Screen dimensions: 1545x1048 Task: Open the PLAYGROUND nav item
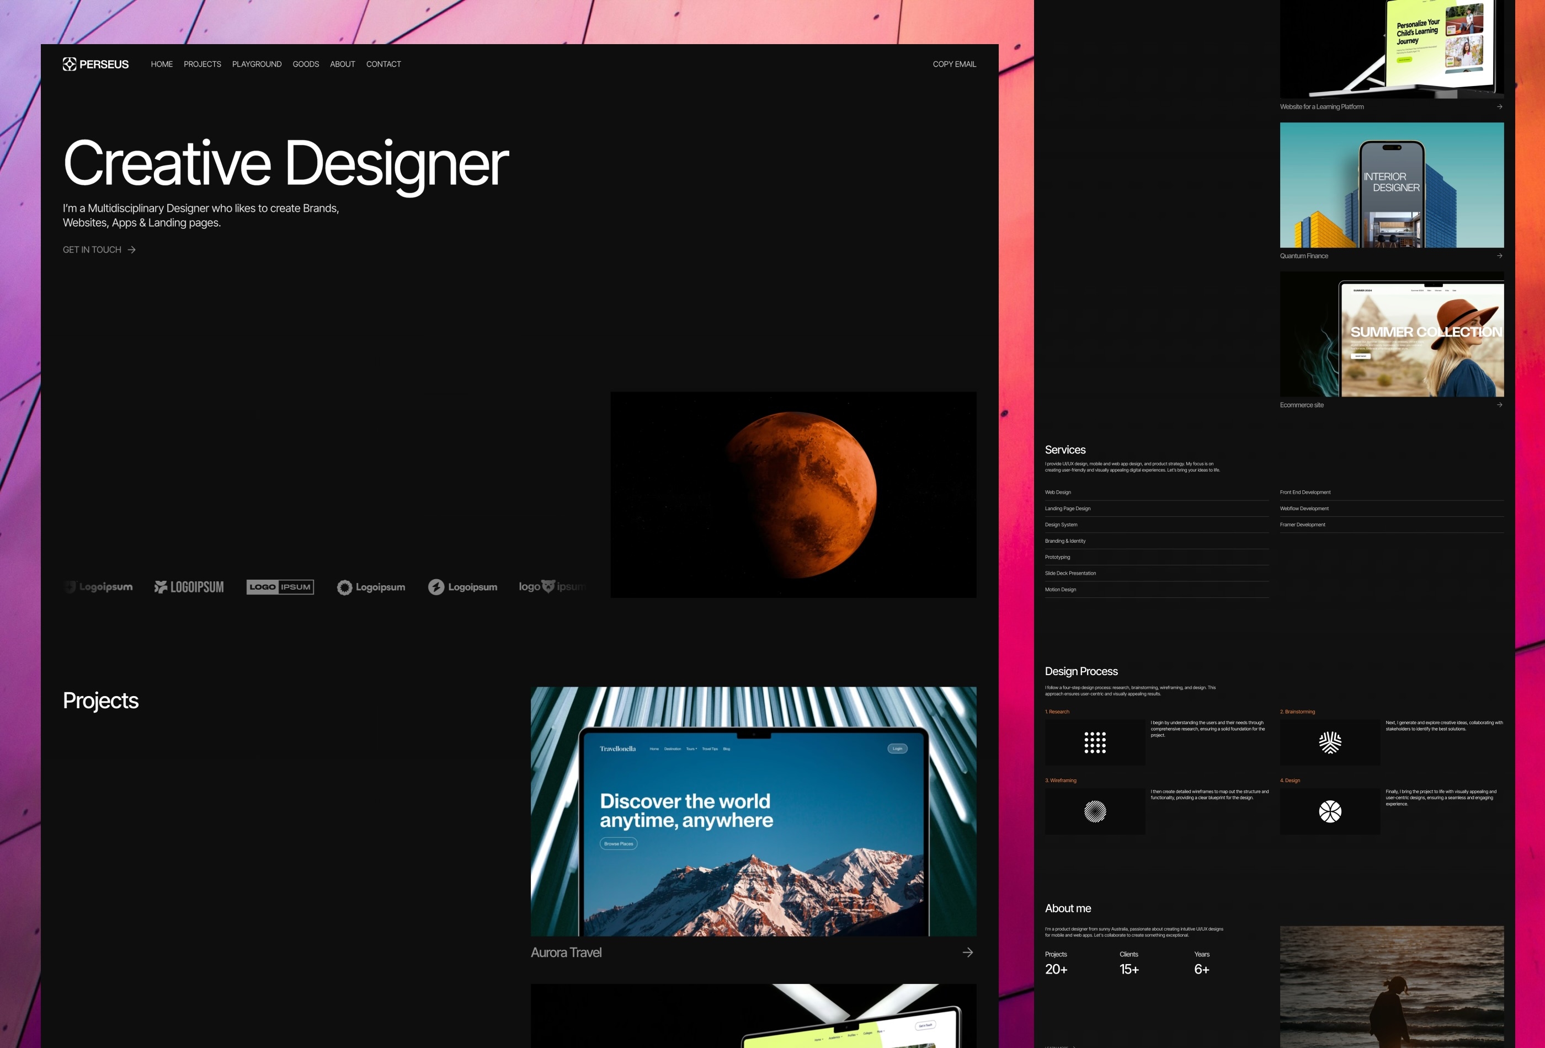pos(257,64)
